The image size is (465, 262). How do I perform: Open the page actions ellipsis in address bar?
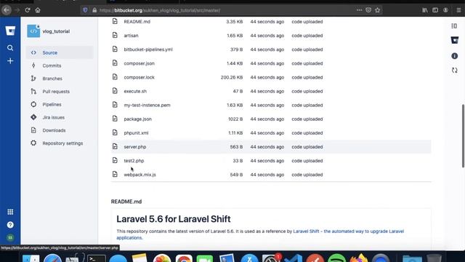pos(359,10)
